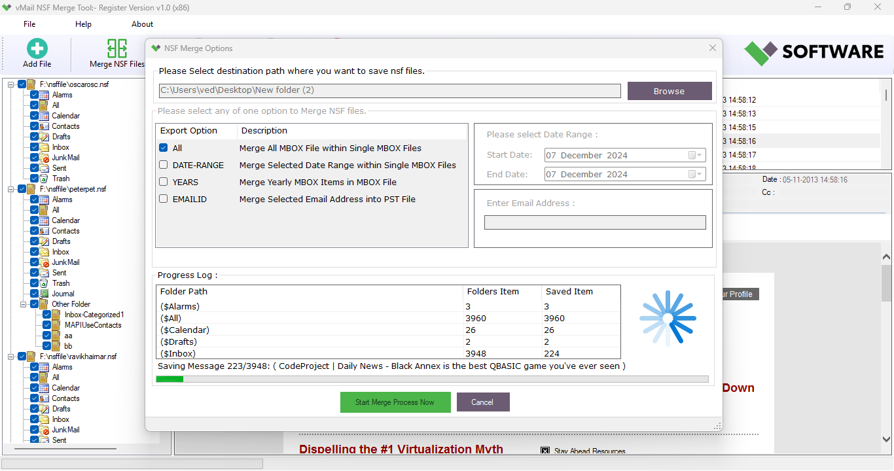Click the merge progress bar
This screenshot has width=894, height=471.
[432, 379]
